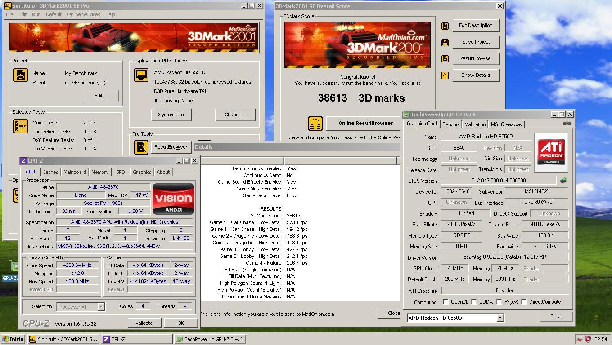Switch to the About tab in CPU-Z

click(163, 172)
